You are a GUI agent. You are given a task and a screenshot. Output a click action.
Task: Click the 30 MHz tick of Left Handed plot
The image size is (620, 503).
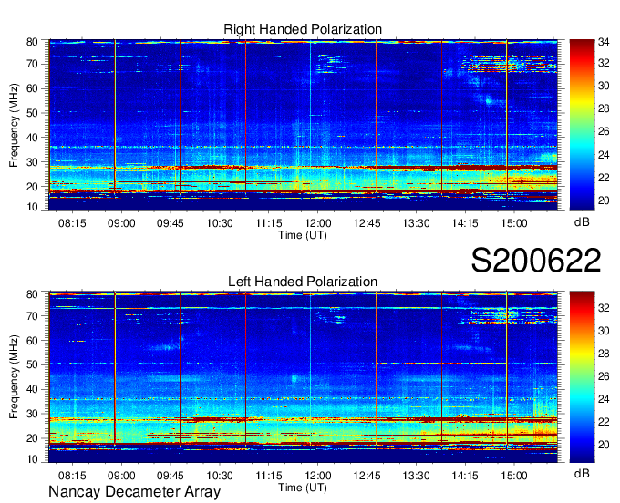click(33, 414)
